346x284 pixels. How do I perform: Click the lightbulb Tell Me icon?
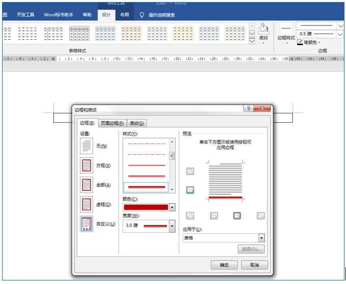(141, 15)
